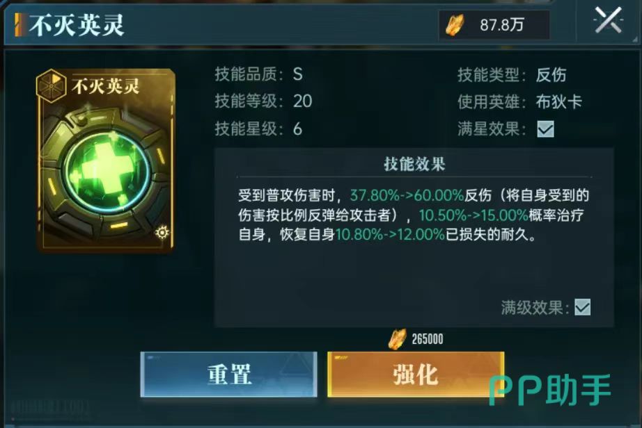Screen dimensions: 642x428
Task: Tap the gear icon on the skill card
Action: tap(162, 232)
